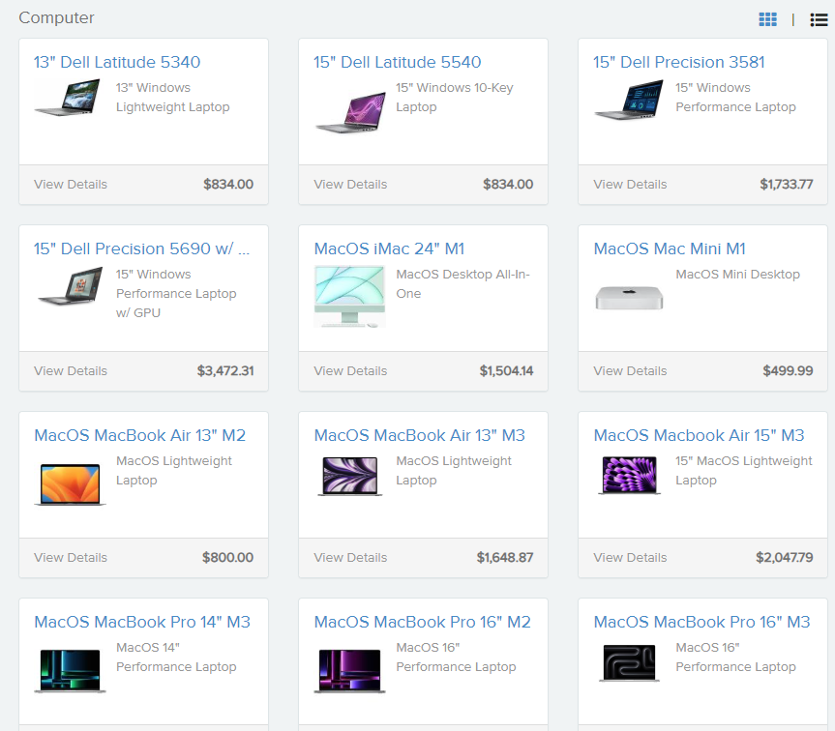Click MacBook Air 13" M2 orange image
835x731 pixels.
tap(70, 484)
